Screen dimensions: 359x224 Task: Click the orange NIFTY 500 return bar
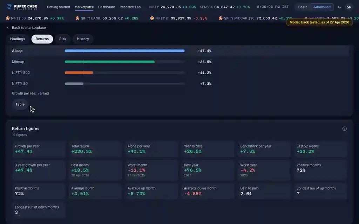[79, 73]
